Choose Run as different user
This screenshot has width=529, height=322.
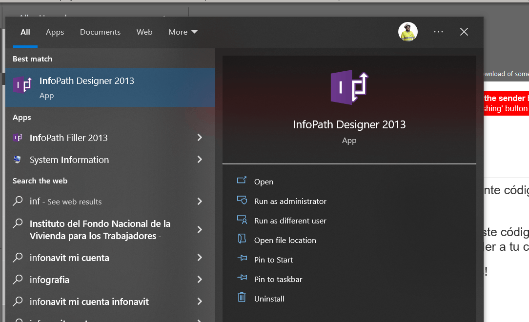(x=290, y=221)
